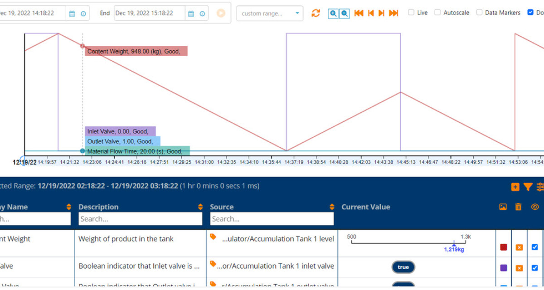The height and width of the screenshot is (290, 544).
Task: Refresh the trend chart data
Action: coord(315,13)
